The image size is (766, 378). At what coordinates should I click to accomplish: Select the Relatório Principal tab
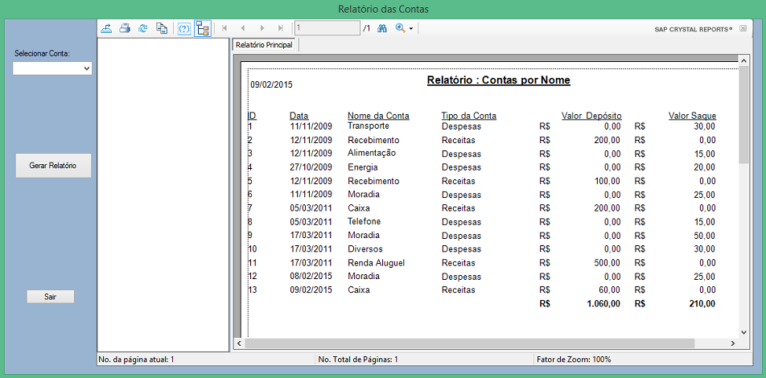(264, 45)
